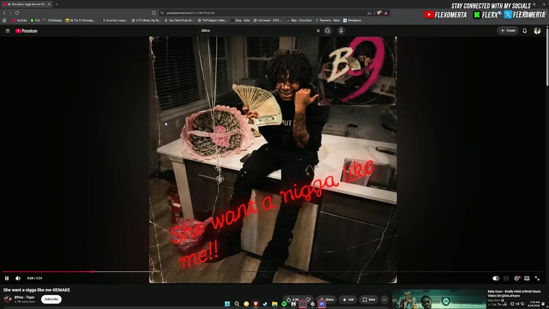
Task: Select the 'She want a nigga like me' tab
Action: pos(27,4)
